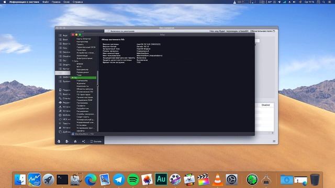Collapse the highlighted 'ПО' disclosure triangle
Screen dimensions: 335x188
click(73, 78)
